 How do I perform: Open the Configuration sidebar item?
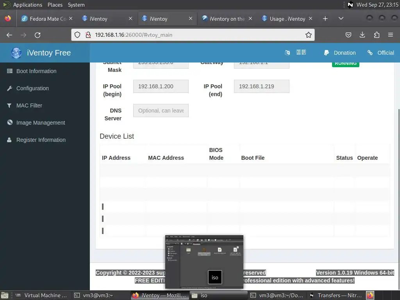pyautogui.click(x=32, y=88)
